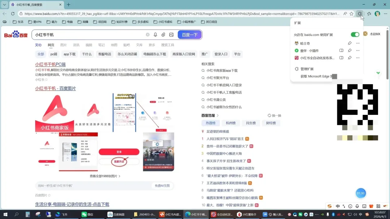
Task: Pin the 哈士奇 extension
Action: (350, 43)
